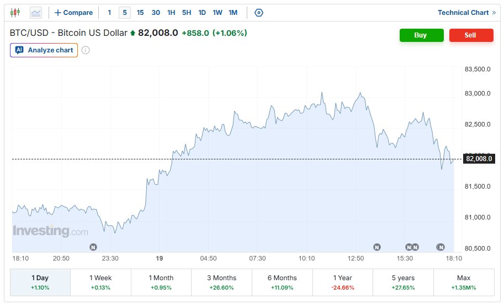
Task: Choose the 1W interval
Action: [x=217, y=13]
